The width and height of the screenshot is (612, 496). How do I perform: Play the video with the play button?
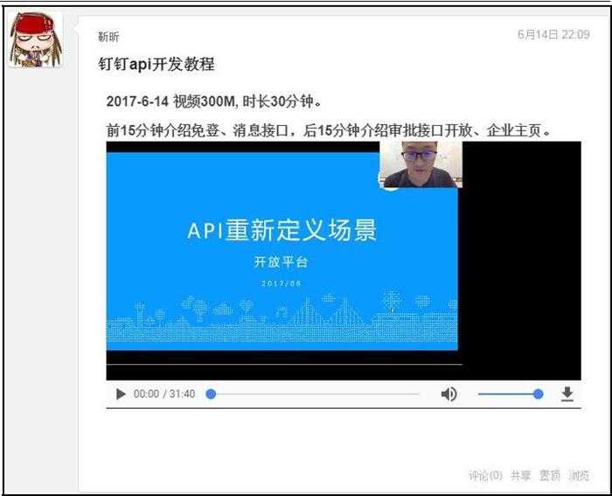click(x=121, y=394)
